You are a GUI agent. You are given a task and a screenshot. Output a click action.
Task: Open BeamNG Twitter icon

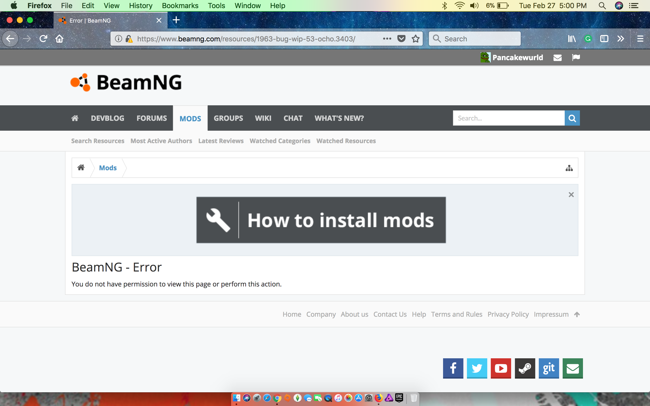[477, 368]
